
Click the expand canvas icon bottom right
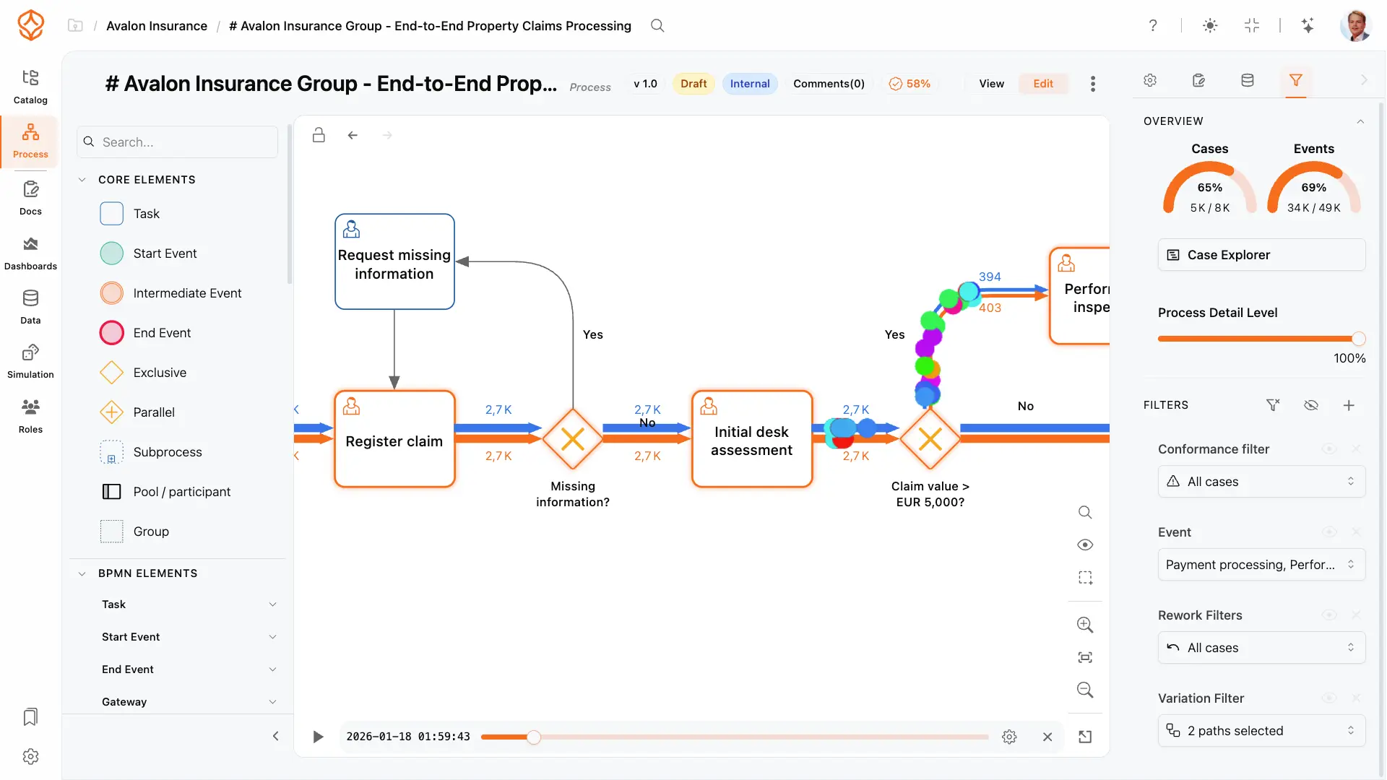(x=1085, y=737)
